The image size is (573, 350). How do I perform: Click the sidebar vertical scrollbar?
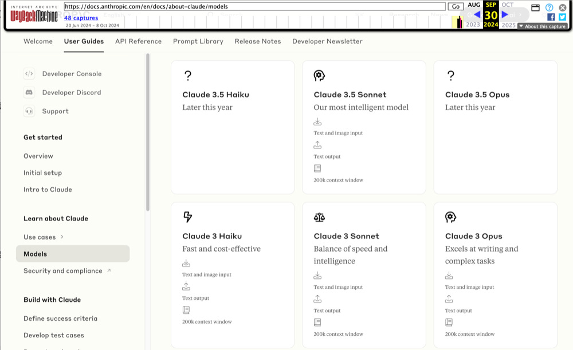[x=148, y=132]
